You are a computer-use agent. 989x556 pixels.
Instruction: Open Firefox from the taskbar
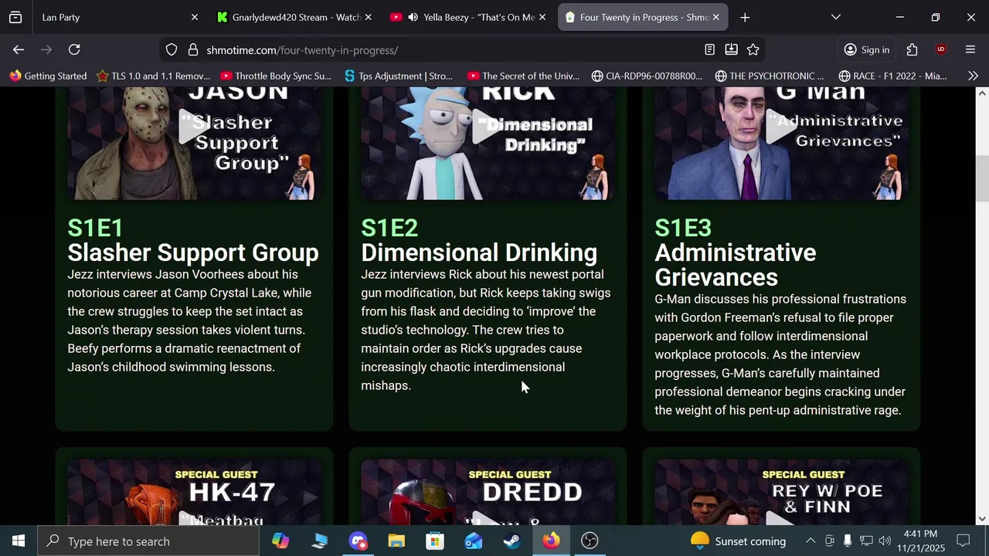click(x=551, y=541)
